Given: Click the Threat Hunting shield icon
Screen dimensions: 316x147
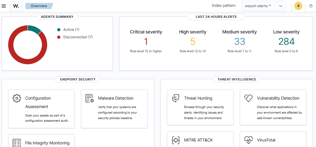Looking at the screenshot, I should point(176,98).
